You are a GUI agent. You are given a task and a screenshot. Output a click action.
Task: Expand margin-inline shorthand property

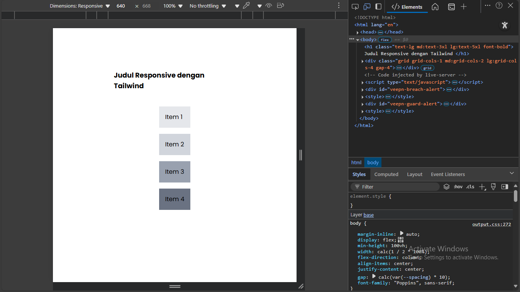pos(402,233)
